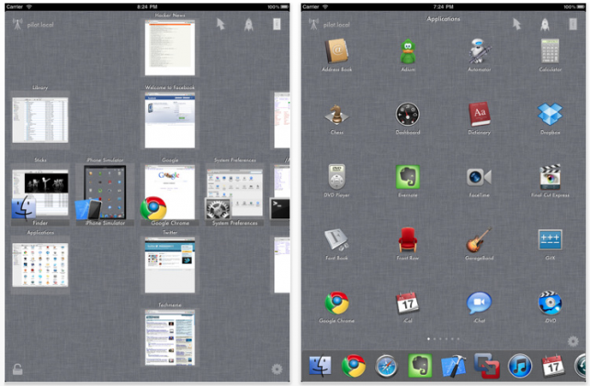This screenshot has height=386, width=590.
Task: Launch Final Cut Express
Action: 550,177
